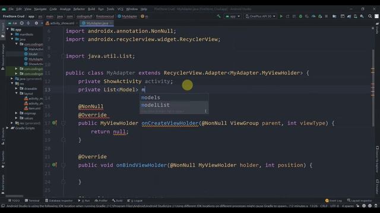The width and height of the screenshot is (380, 213).
Task: Click Expand/Collapse All icon in Project panel
Action: pyautogui.click(x=28, y=23)
